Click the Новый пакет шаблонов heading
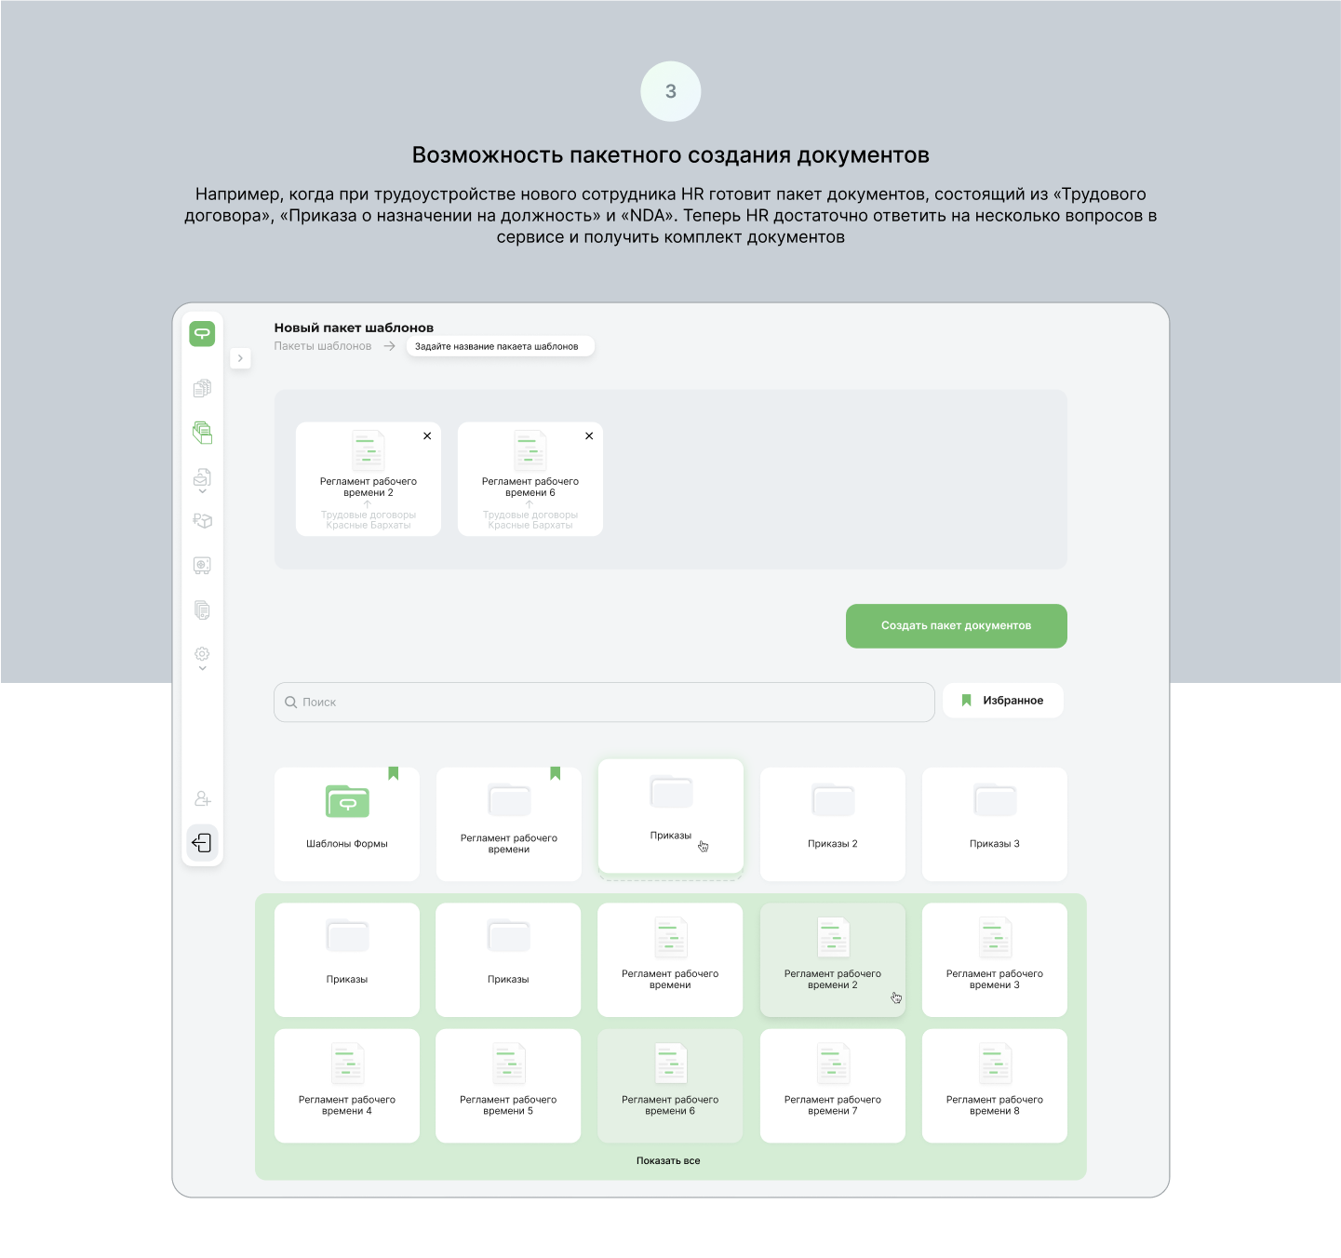This screenshot has width=1341, height=1258. [354, 328]
